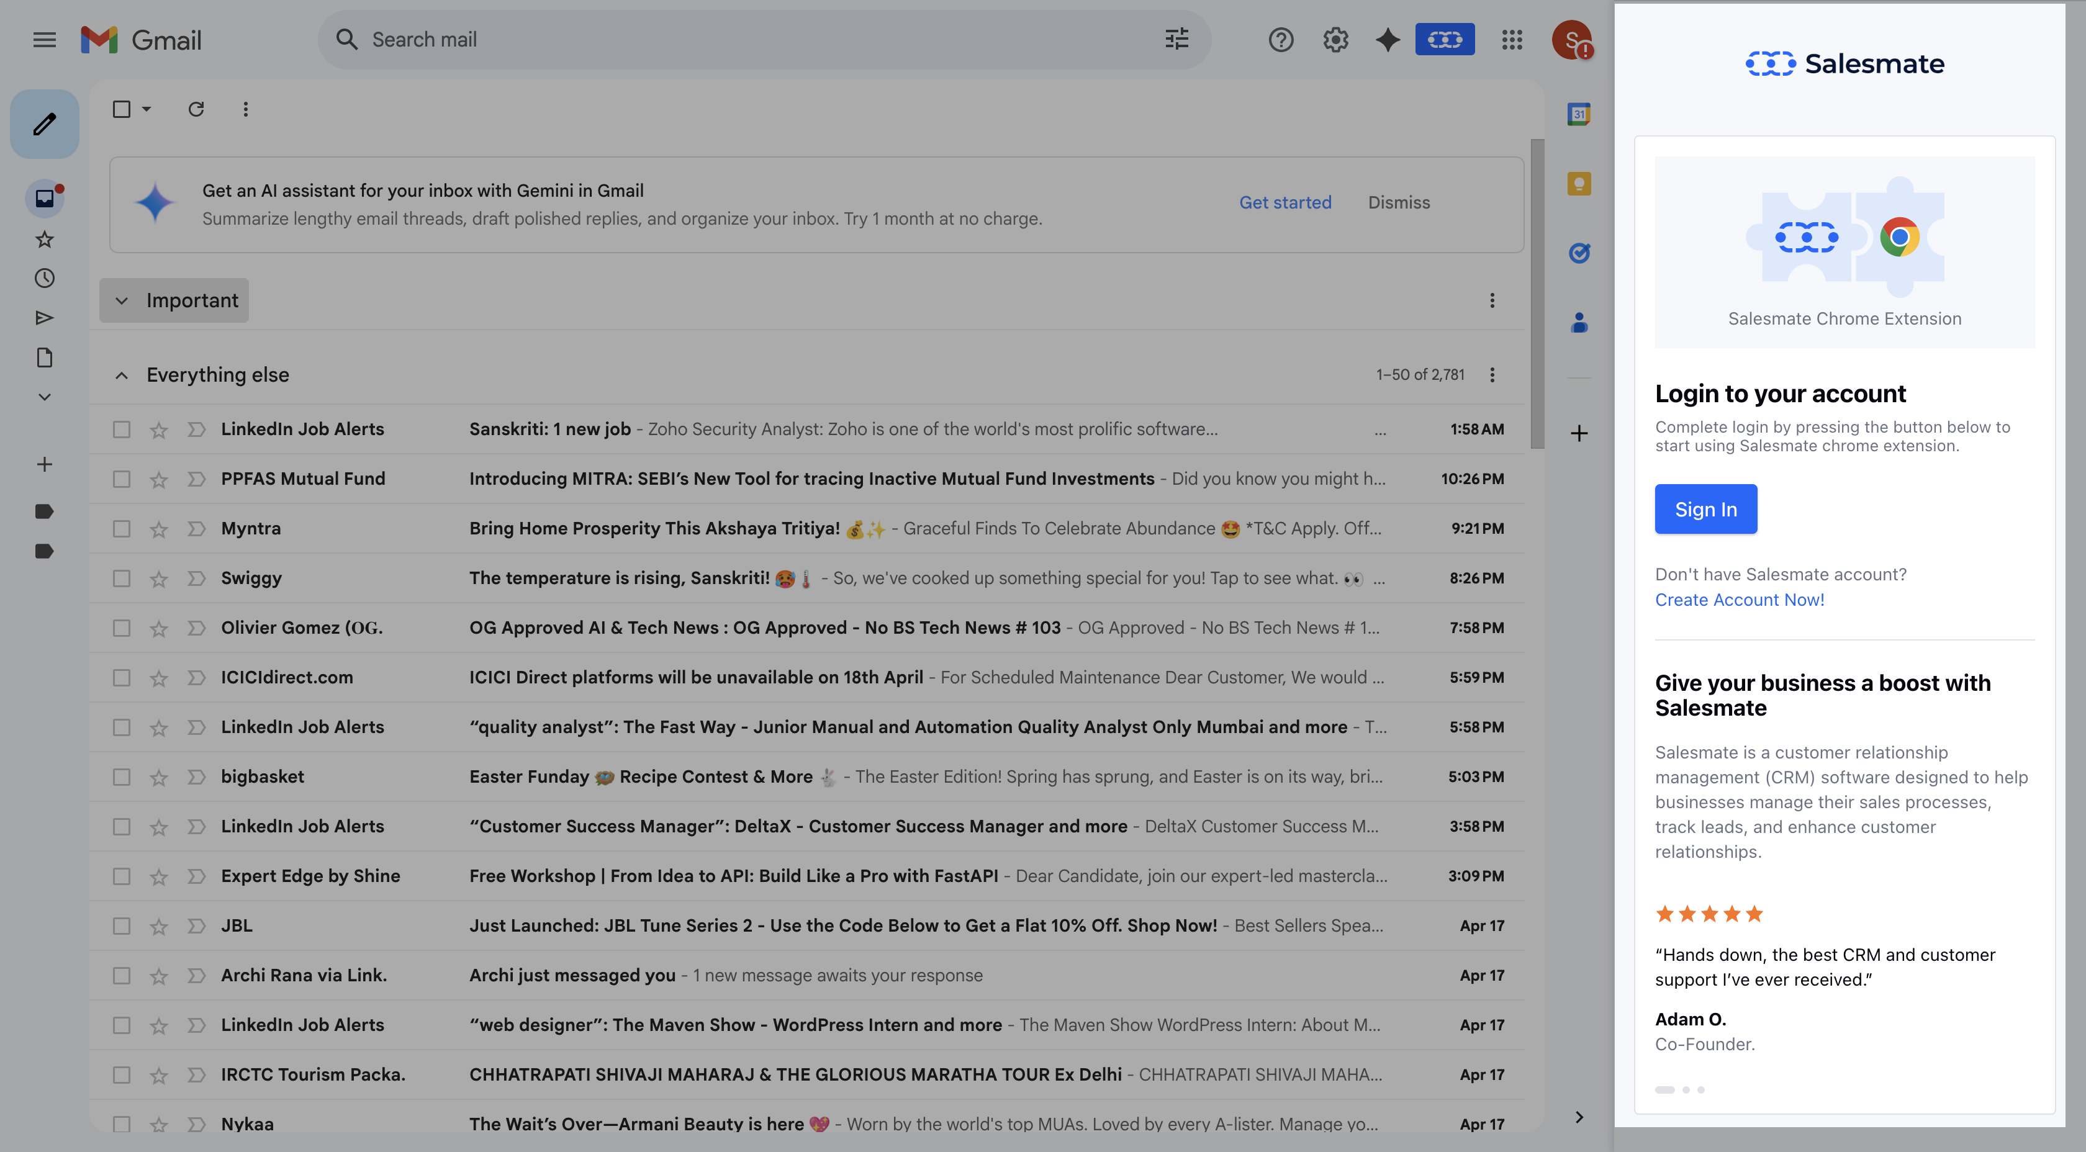Viewport: 2086px width, 1152px height.
Task: Star the Myntra email
Action: (159, 529)
